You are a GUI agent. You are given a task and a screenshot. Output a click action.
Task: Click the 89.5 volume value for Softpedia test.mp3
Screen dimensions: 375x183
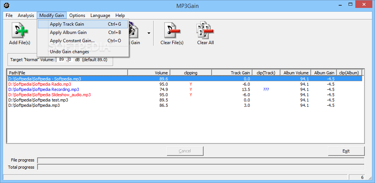pos(163,100)
